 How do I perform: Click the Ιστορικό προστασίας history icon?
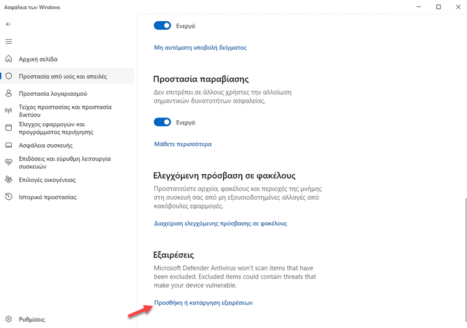(9, 197)
